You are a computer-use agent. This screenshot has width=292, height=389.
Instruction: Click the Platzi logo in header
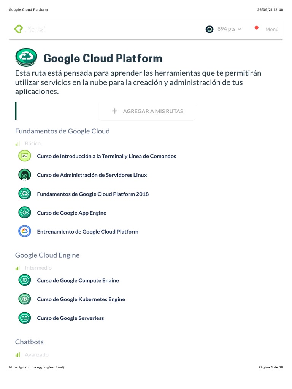click(30, 29)
